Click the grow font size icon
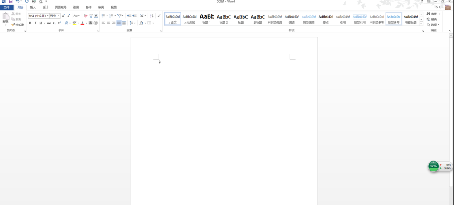Screen dimensions: 454x205 63,16
